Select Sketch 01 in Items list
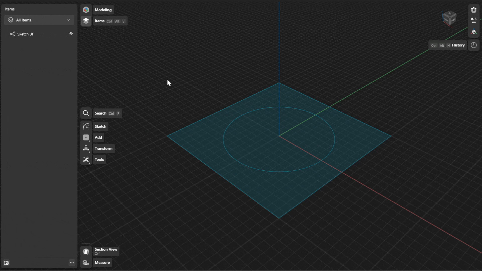Image resolution: width=482 pixels, height=271 pixels. point(39,34)
